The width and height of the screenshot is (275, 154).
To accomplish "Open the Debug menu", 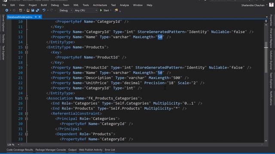I will click(x=55, y=5).
